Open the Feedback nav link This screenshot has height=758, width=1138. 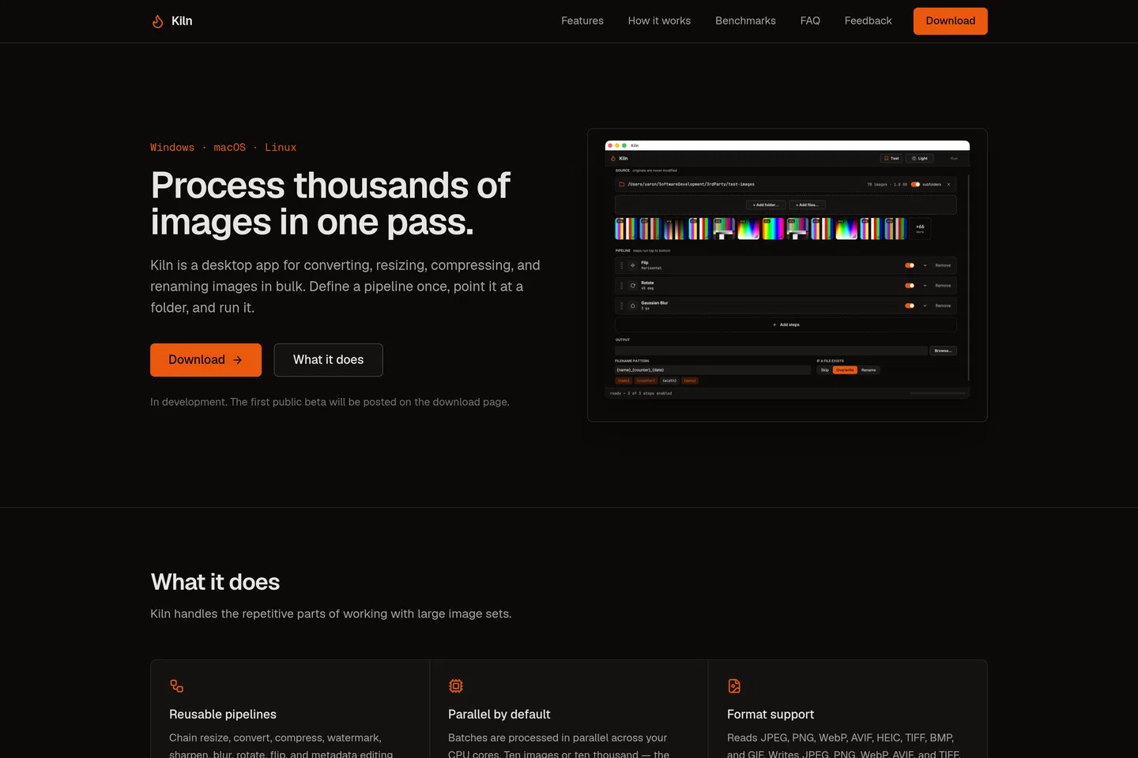pyautogui.click(x=868, y=21)
